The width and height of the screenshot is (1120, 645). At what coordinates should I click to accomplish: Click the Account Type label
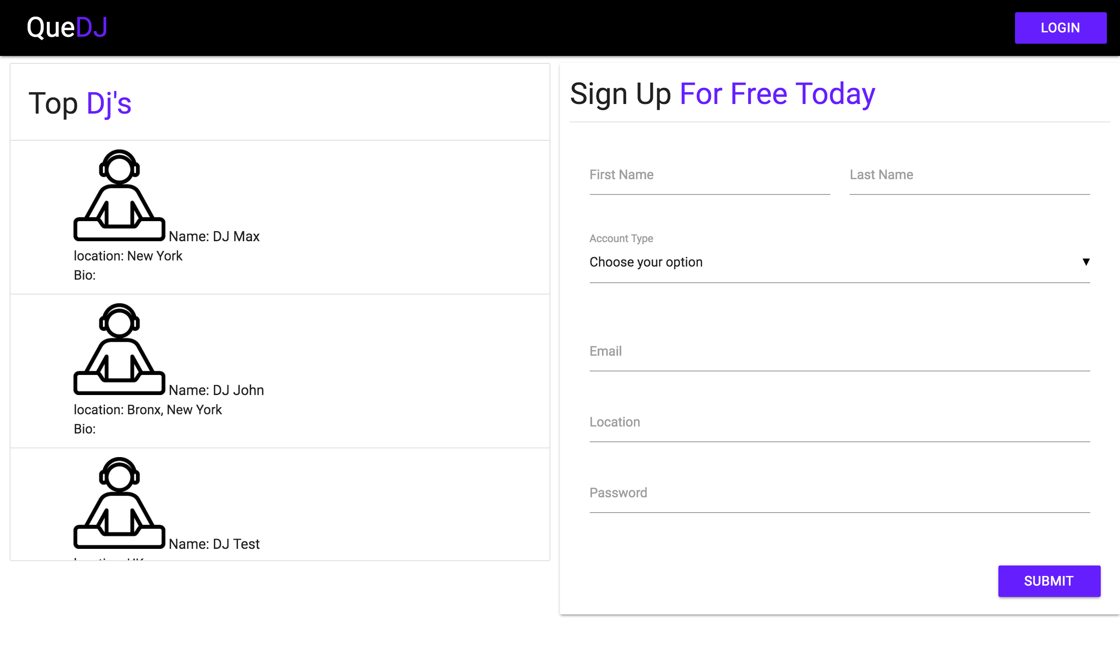pos(621,238)
